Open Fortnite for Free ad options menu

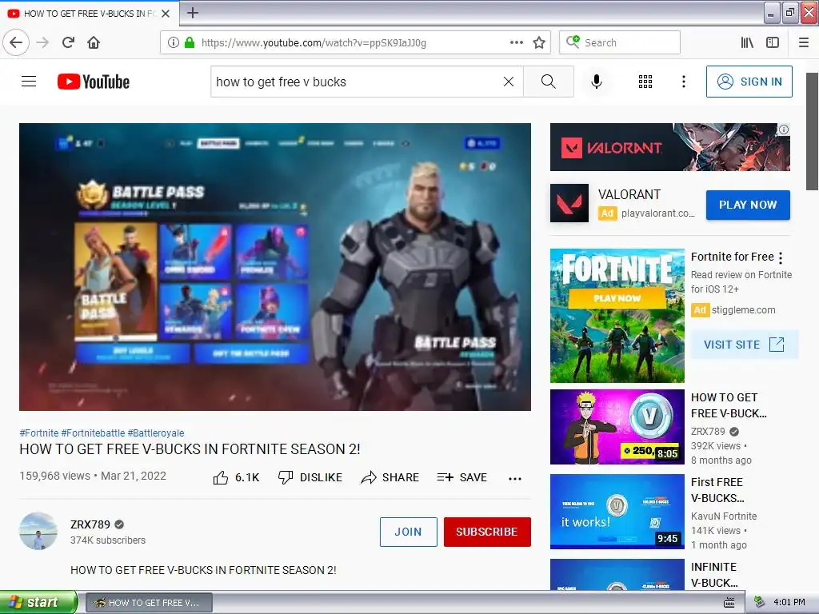(x=781, y=257)
